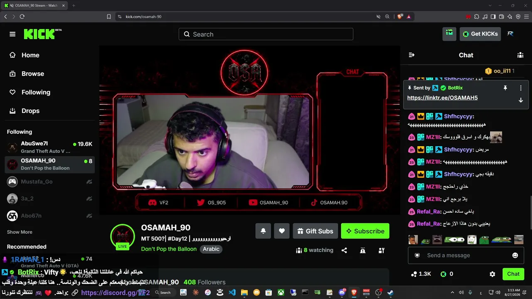Open a new browser tab

pyautogui.click(x=74, y=5)
